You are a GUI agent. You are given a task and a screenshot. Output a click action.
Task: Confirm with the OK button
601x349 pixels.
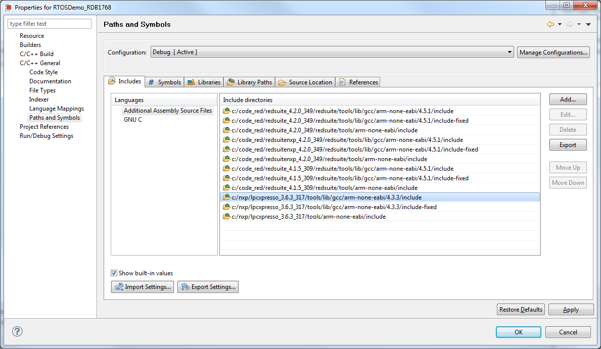point(519,332)
